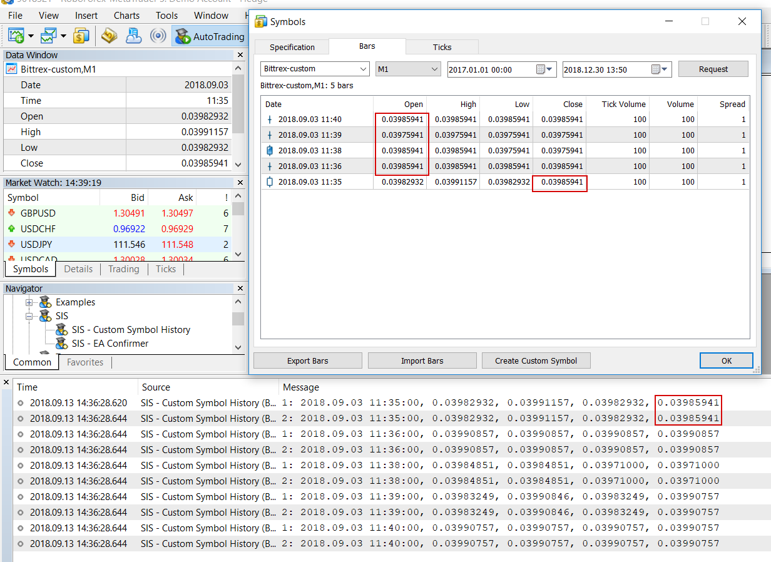Click the down arrow of the Market Watch scrollbar
Image resolution: width=771 pixels, height=562 pixels.
tap(238, 254)
